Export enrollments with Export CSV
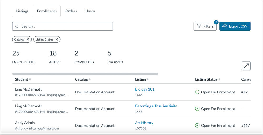The image size is (263, 135). (235, 26)
